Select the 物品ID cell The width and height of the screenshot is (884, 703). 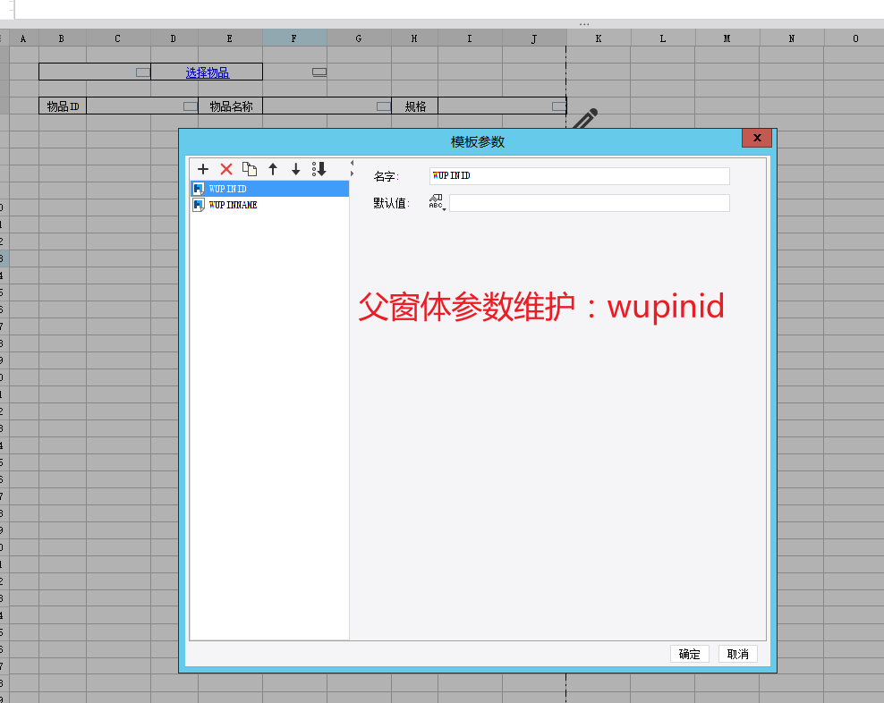(63, 106)
